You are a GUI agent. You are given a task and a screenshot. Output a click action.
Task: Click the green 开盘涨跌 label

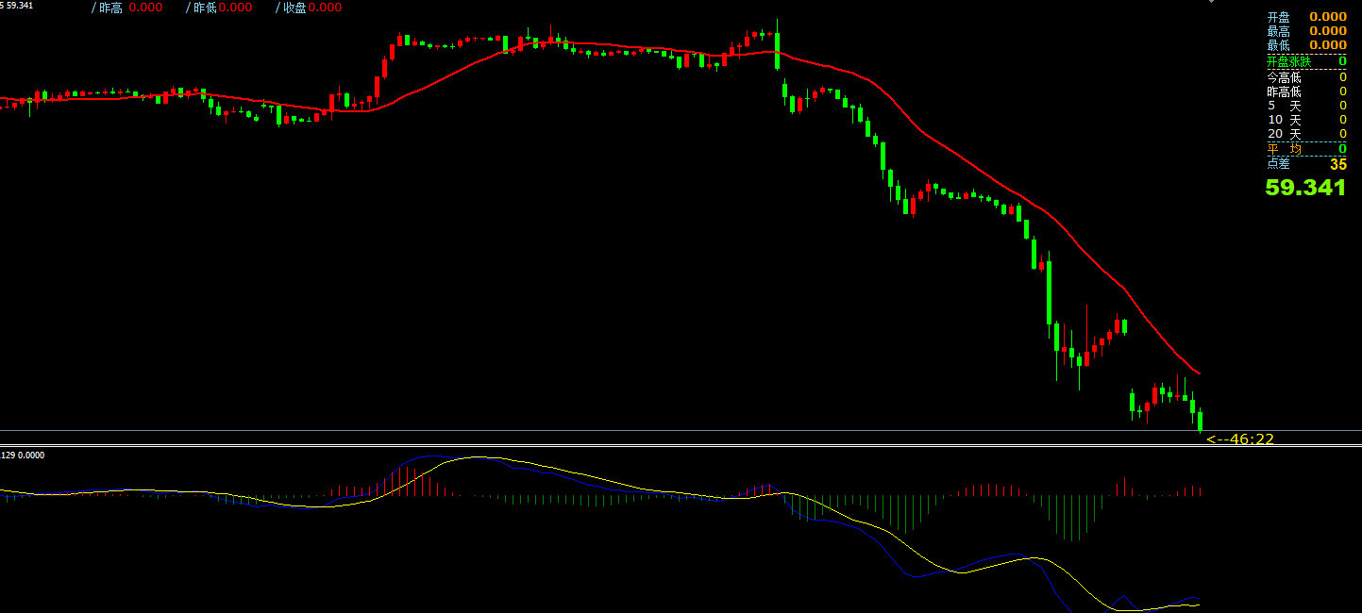[x=1288, y=61]
